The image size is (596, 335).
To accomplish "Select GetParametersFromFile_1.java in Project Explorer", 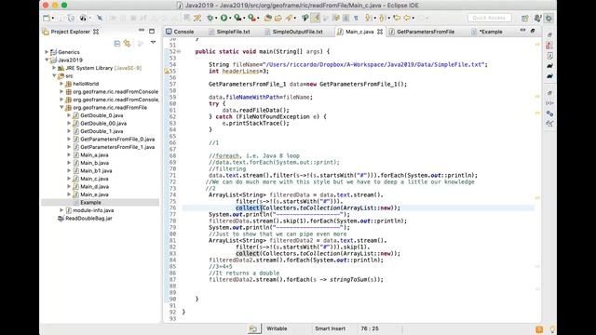I will pos(117,147).
